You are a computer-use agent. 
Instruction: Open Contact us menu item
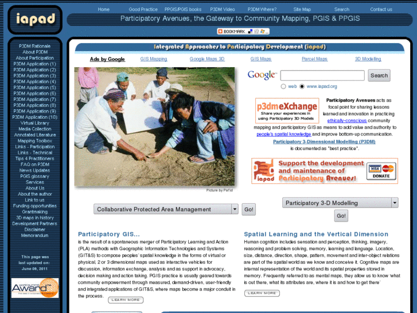(381, 9)
